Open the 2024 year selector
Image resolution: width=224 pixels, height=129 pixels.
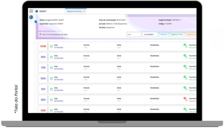point(134,35)
